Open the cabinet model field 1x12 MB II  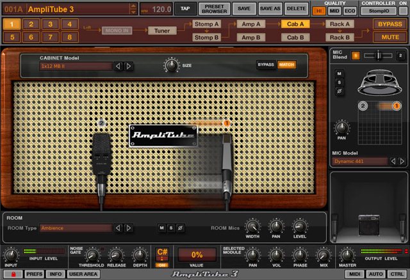[76, 66]
